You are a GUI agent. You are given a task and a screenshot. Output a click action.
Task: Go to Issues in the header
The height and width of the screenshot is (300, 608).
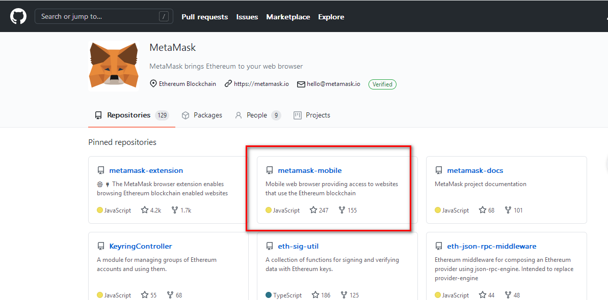[247, 17]
